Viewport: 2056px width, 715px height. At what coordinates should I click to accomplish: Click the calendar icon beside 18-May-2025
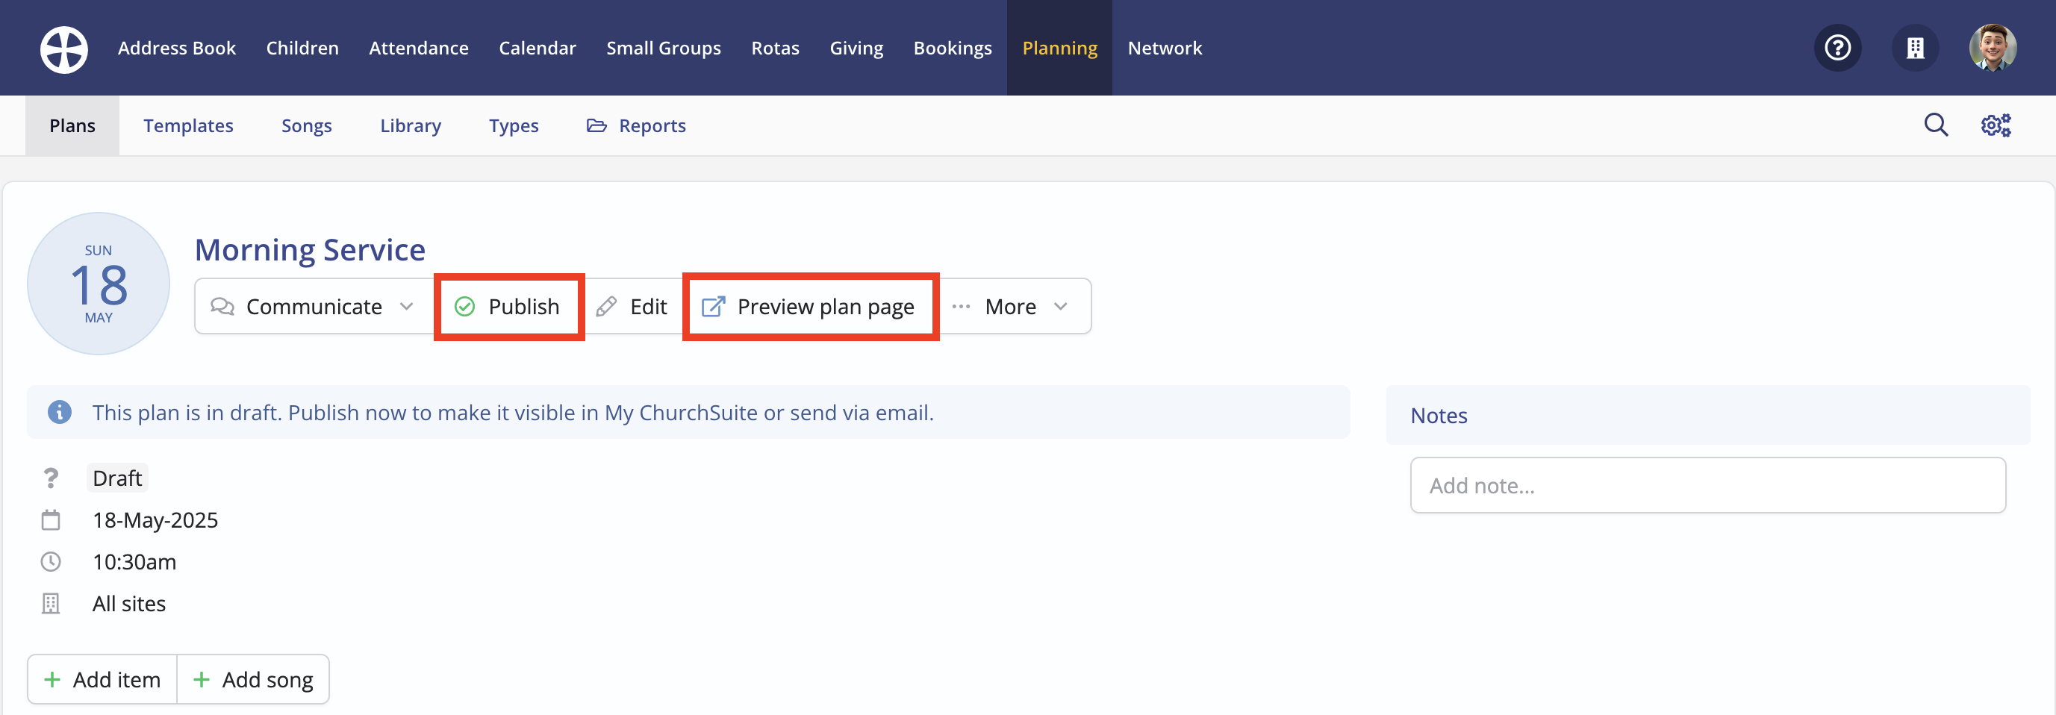51,520
